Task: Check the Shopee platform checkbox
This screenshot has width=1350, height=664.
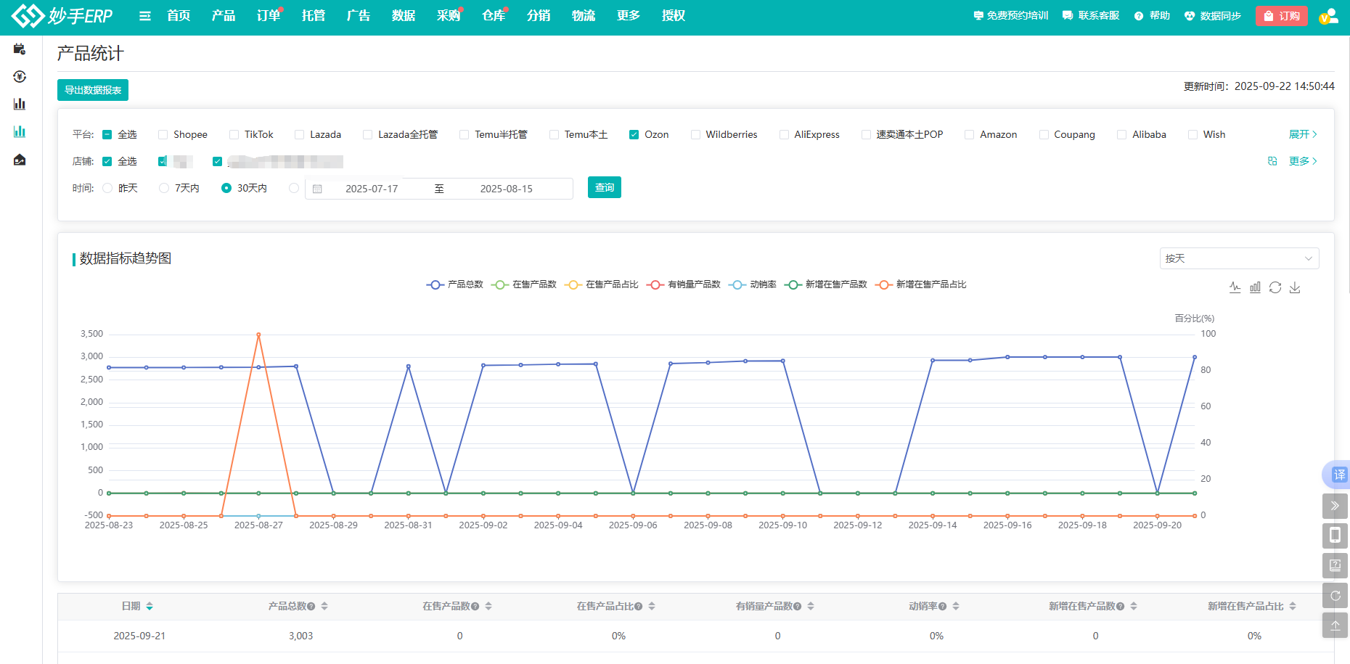Action: (163, 135)
